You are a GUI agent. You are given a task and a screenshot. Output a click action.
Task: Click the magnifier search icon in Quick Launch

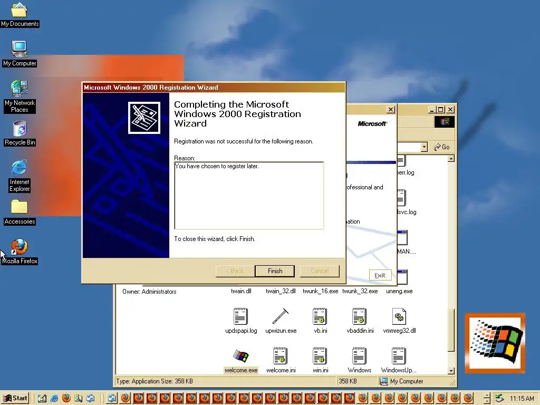pos(78,398)
